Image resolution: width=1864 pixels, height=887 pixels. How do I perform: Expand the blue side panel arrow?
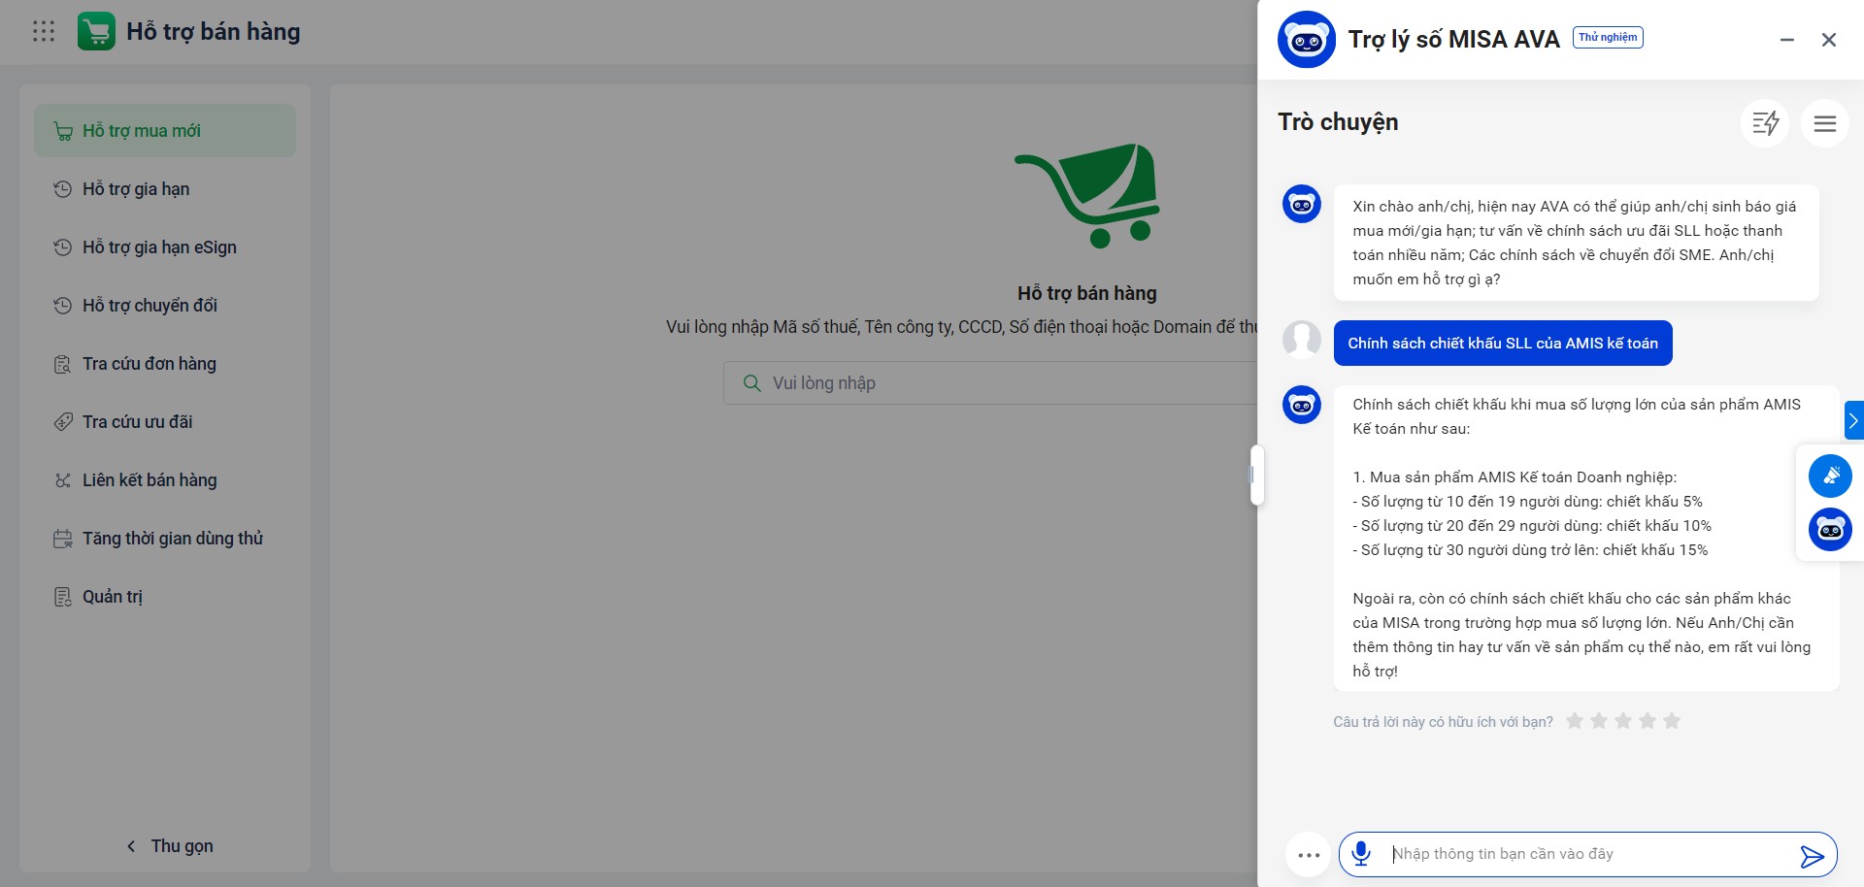point(1853,420)
